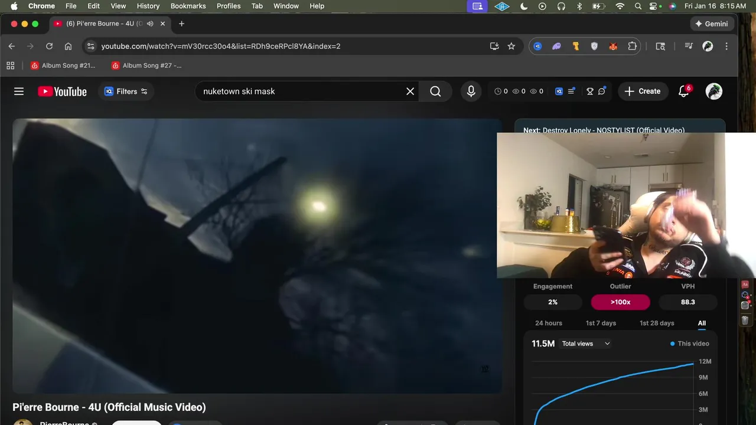The height and width of the screenshot is (425, 756).
Task: Open Chrome three-dot menu
Action: click(x=726, y=46)
